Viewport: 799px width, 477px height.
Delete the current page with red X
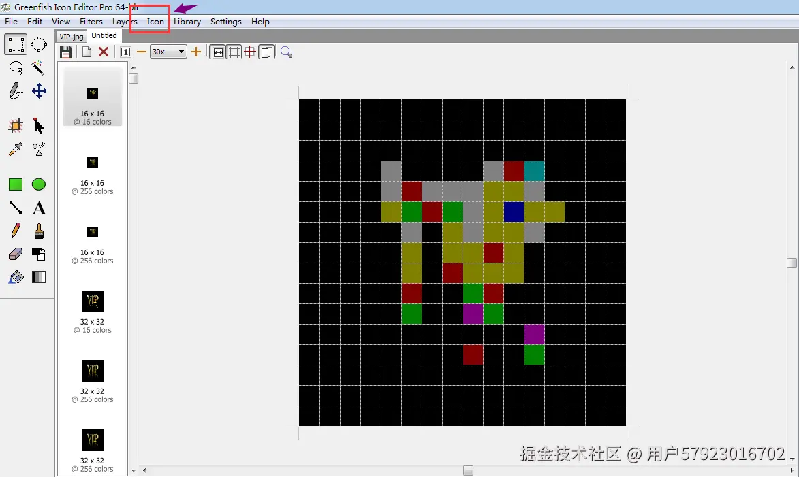[x=104, y=52]
